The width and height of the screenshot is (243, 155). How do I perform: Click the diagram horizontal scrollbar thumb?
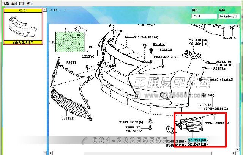click(x=148, y=153)
